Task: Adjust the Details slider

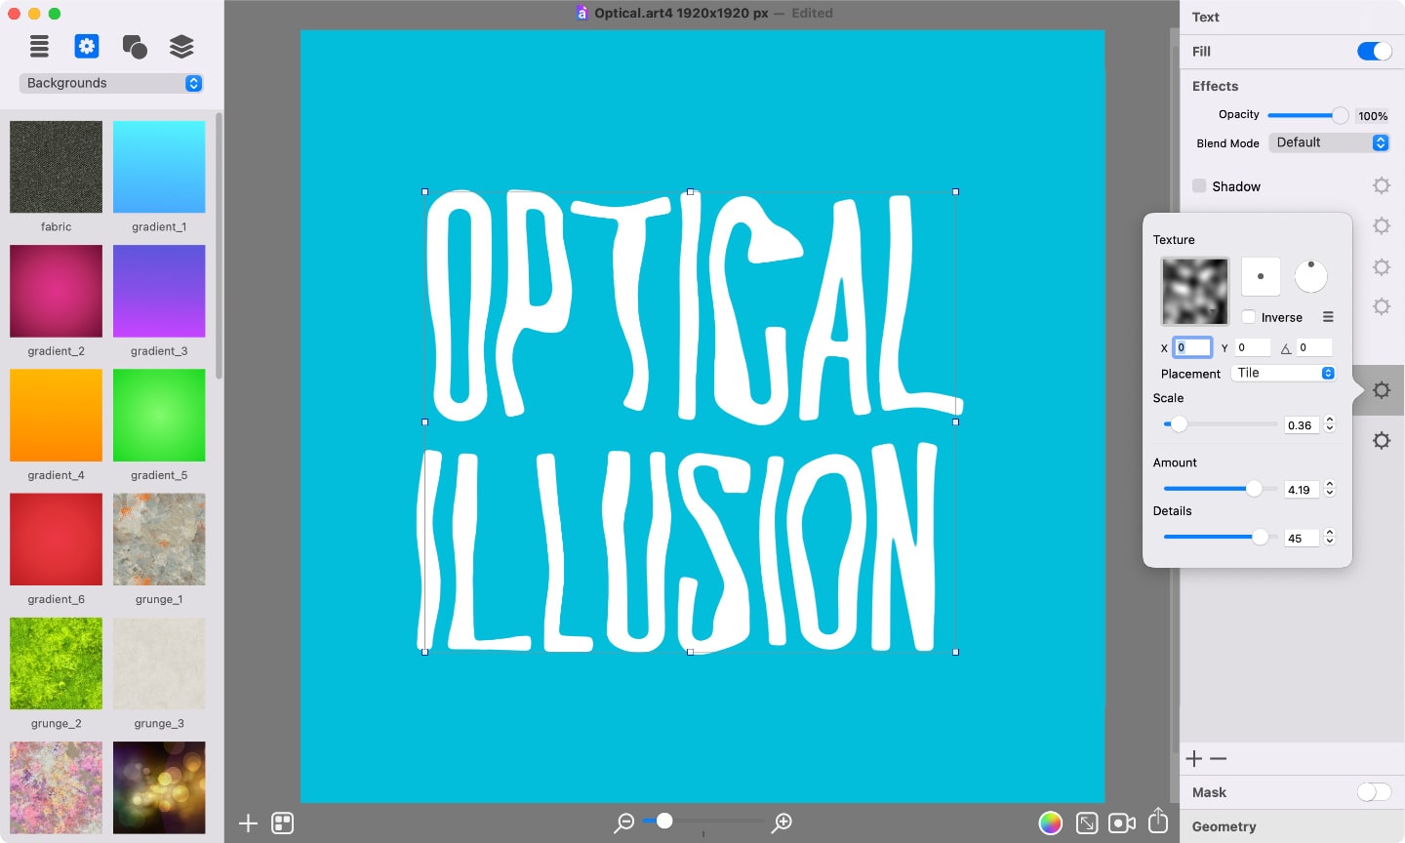Action: [1221, 537]
